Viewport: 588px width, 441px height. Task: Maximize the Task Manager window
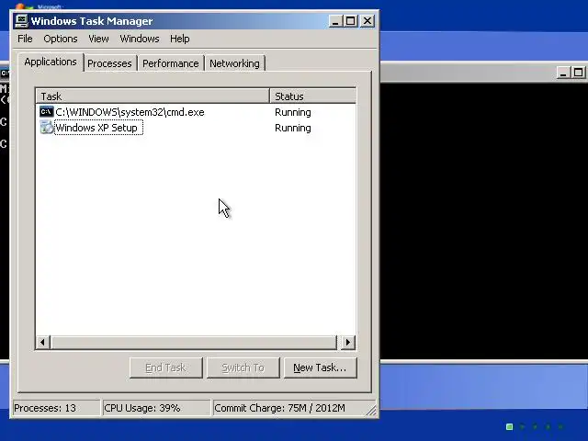[x=351, y=21]
